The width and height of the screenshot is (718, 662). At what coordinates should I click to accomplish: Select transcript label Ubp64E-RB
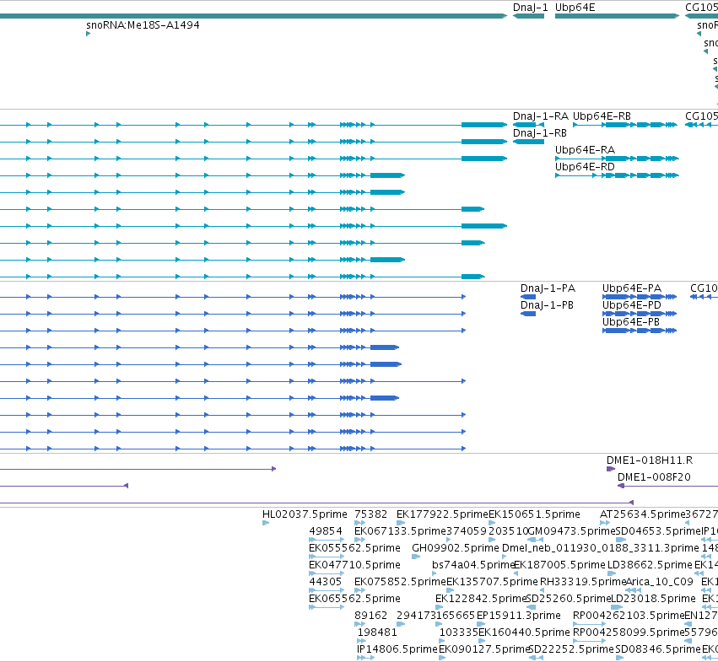(x=602, y=116)
